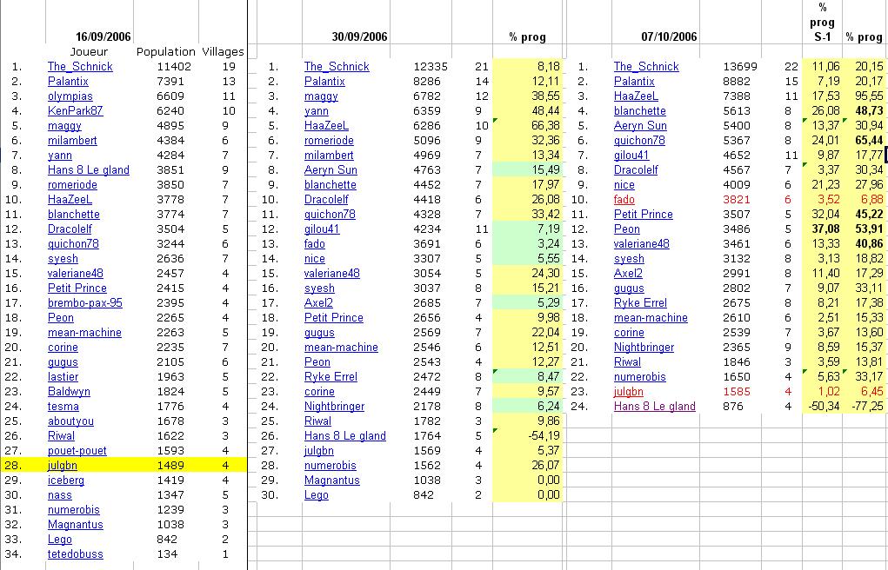This screenshot has height=570, width=888.
Task: Click mean-machine link in the 07/10/2006 table
Action: (x=651, y=317)
